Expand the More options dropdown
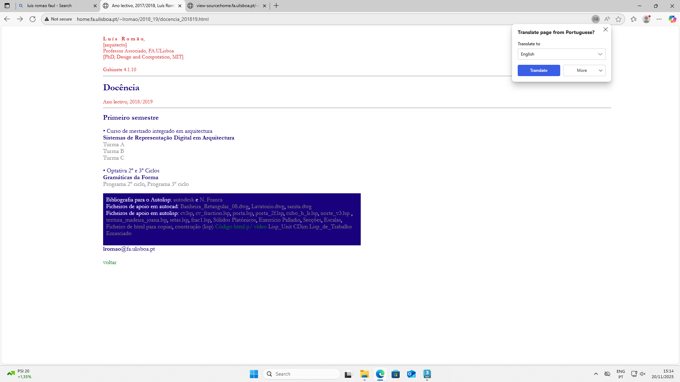Image resolution: width=680 pixels, height=382 pixels. point(584,70)
